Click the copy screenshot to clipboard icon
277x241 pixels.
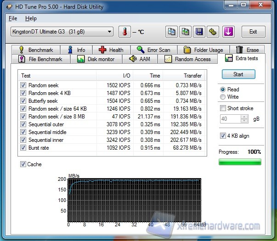click(185, 32)
